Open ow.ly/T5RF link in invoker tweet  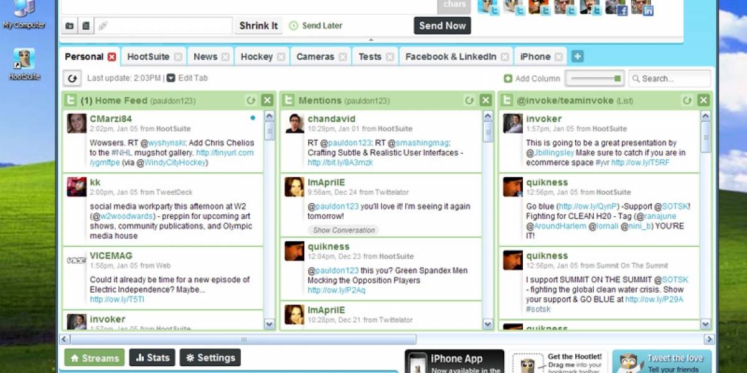641,162
